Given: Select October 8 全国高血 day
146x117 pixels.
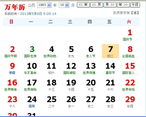Looking at the screenshot, I should (130, 52).
